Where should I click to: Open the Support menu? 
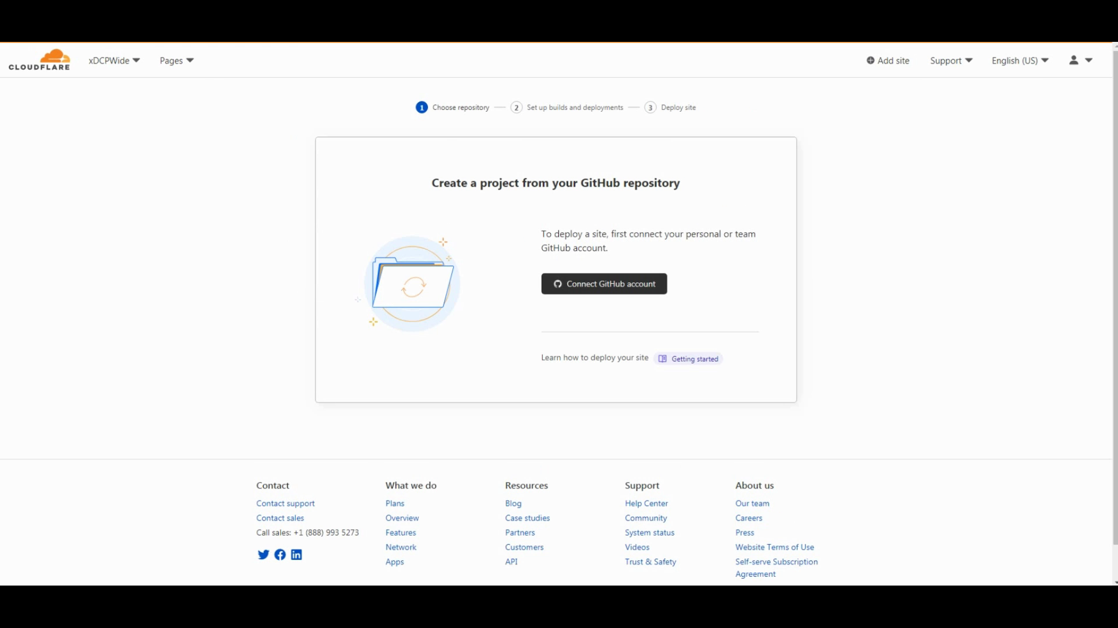click(x=951, y=60)
